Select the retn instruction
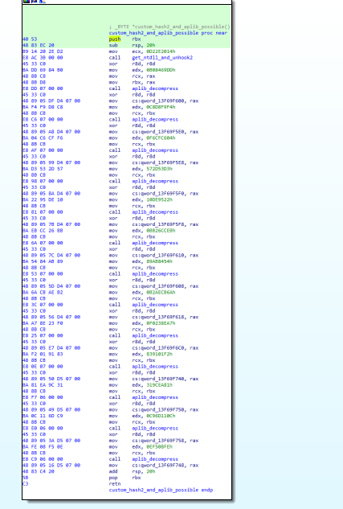 (115, 484)
